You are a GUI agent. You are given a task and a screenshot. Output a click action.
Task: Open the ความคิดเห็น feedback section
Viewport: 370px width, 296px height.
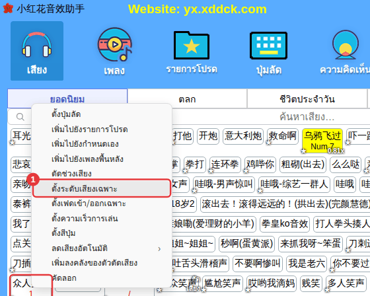point(345,52)
